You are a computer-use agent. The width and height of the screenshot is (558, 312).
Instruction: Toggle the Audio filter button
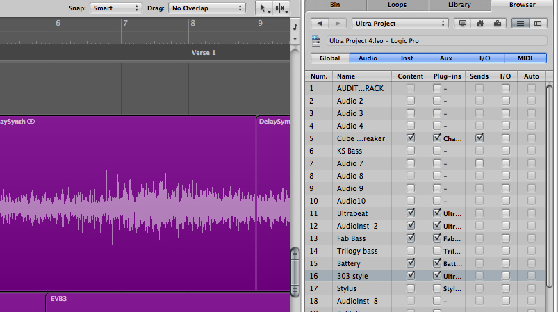368,58
